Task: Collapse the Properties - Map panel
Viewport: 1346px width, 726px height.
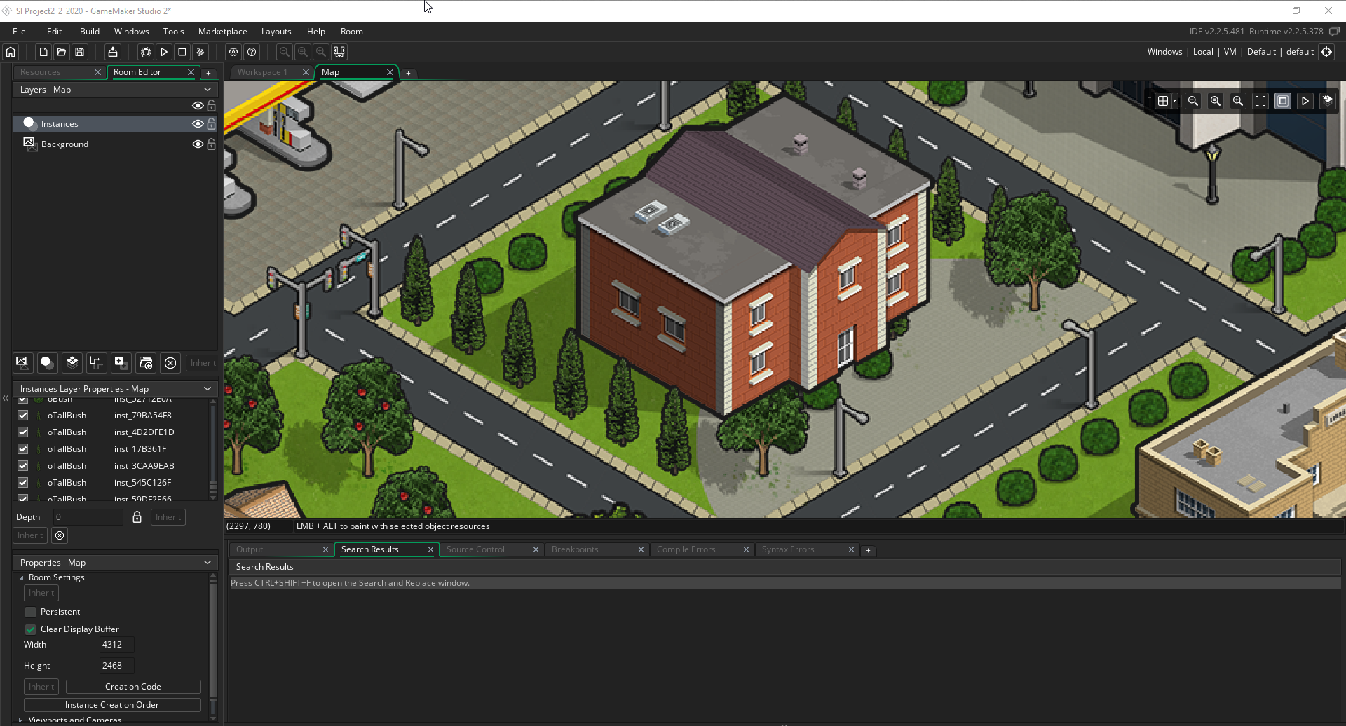Action: pyautogui.click(x=208, y=563)
